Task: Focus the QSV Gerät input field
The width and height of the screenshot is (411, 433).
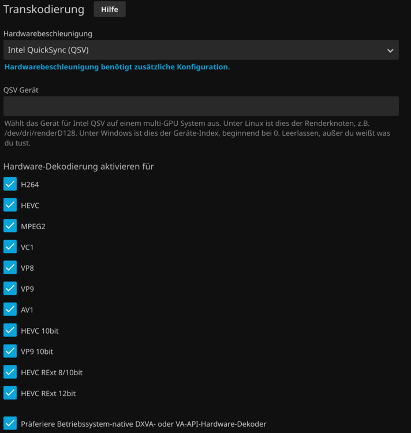Action: coord(201,106)
